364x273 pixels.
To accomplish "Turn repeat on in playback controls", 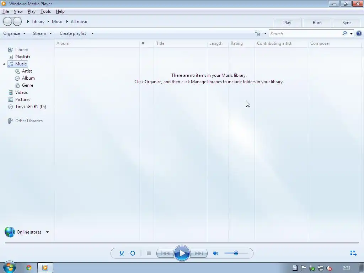I will coord(133,253).
